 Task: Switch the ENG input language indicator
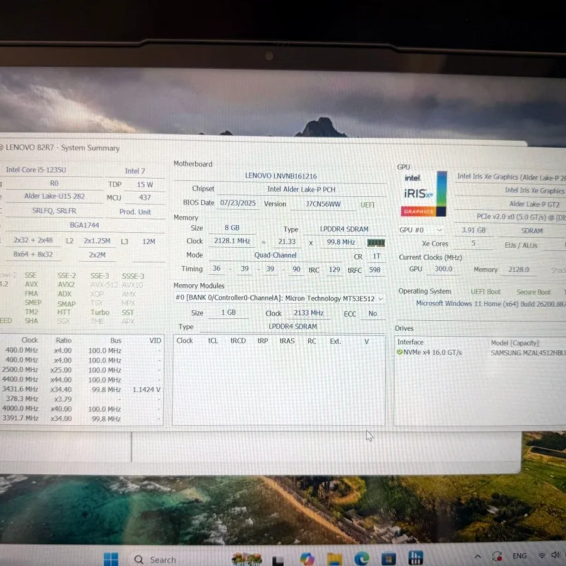[519, 556]
